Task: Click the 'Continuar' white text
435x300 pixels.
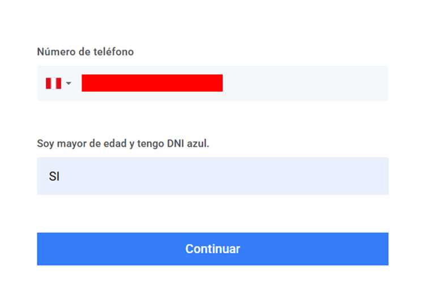Action: [x=213, y=249]
